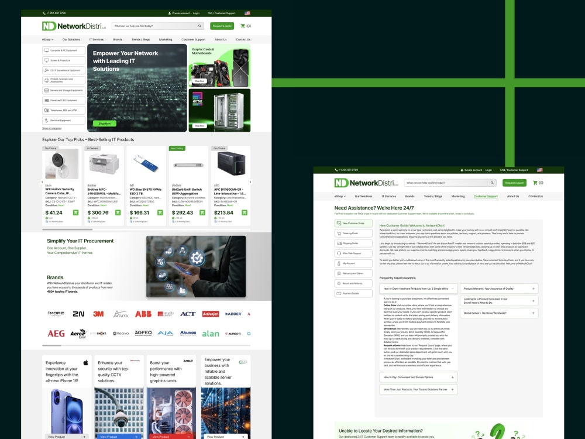The height and width of the screenshot is (439, 585).
Task: Click the ACT brand logo
Action: [188, 314]
